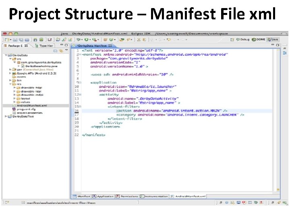Click the bottom-left status bar view icon
290x218 pixels.
click(x=7, y=202)
